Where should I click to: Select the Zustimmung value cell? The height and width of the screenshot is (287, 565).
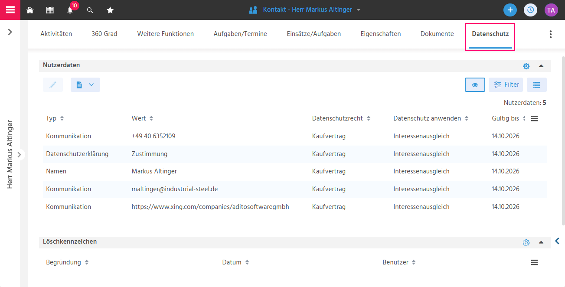150,154
